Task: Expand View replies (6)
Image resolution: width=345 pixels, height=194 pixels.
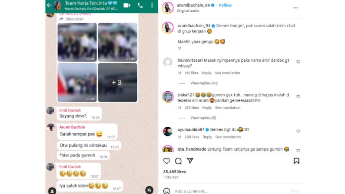Action: tap(203, 118)
